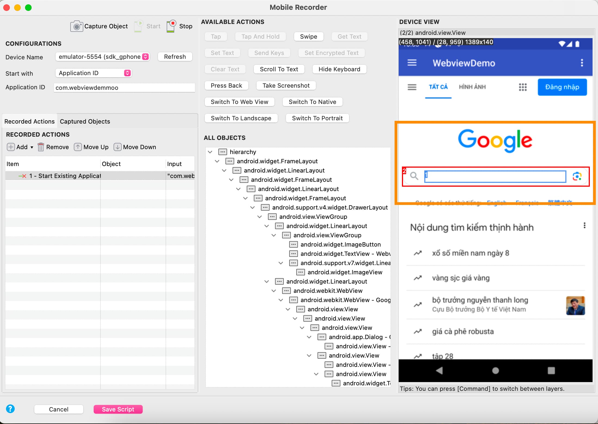Click the Switch To Web View button
This screenshot has height=424, width=598.
tap(239, 102)
